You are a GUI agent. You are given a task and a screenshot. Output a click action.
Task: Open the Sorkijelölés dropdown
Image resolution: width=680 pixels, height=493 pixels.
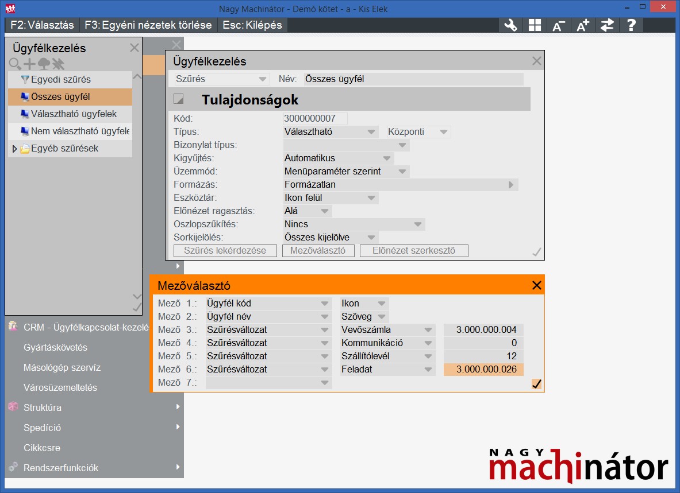pos(371,238)
